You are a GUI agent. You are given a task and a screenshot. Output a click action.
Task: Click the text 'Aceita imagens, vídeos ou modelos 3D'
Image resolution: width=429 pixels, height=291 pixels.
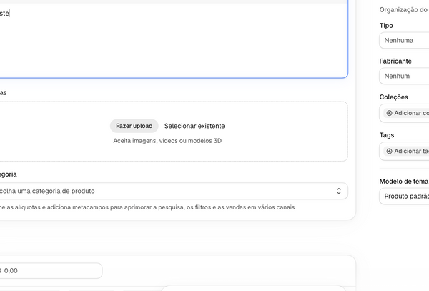coord(167,141)
